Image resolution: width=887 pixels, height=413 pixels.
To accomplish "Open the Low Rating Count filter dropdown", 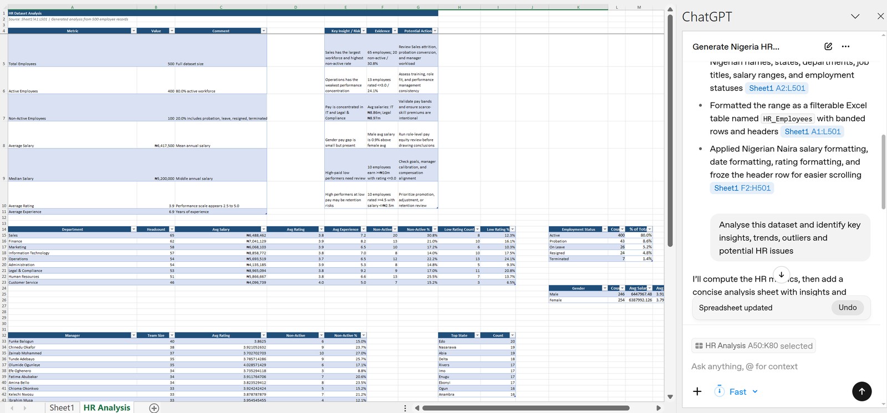I will 478,229.
